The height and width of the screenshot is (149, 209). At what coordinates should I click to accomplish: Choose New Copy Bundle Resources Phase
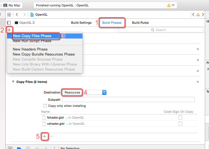[x=45, y=54]
